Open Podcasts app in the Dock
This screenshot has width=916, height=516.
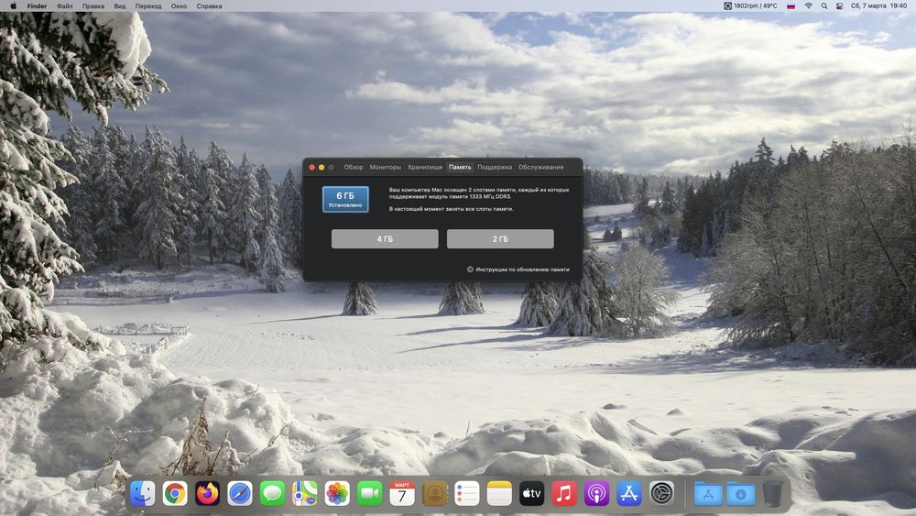tap(596, 494)
